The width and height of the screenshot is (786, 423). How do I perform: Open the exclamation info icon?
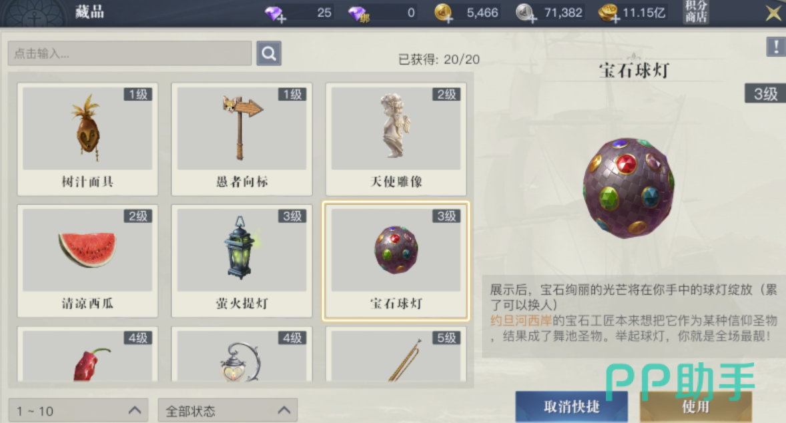[775, 47]
